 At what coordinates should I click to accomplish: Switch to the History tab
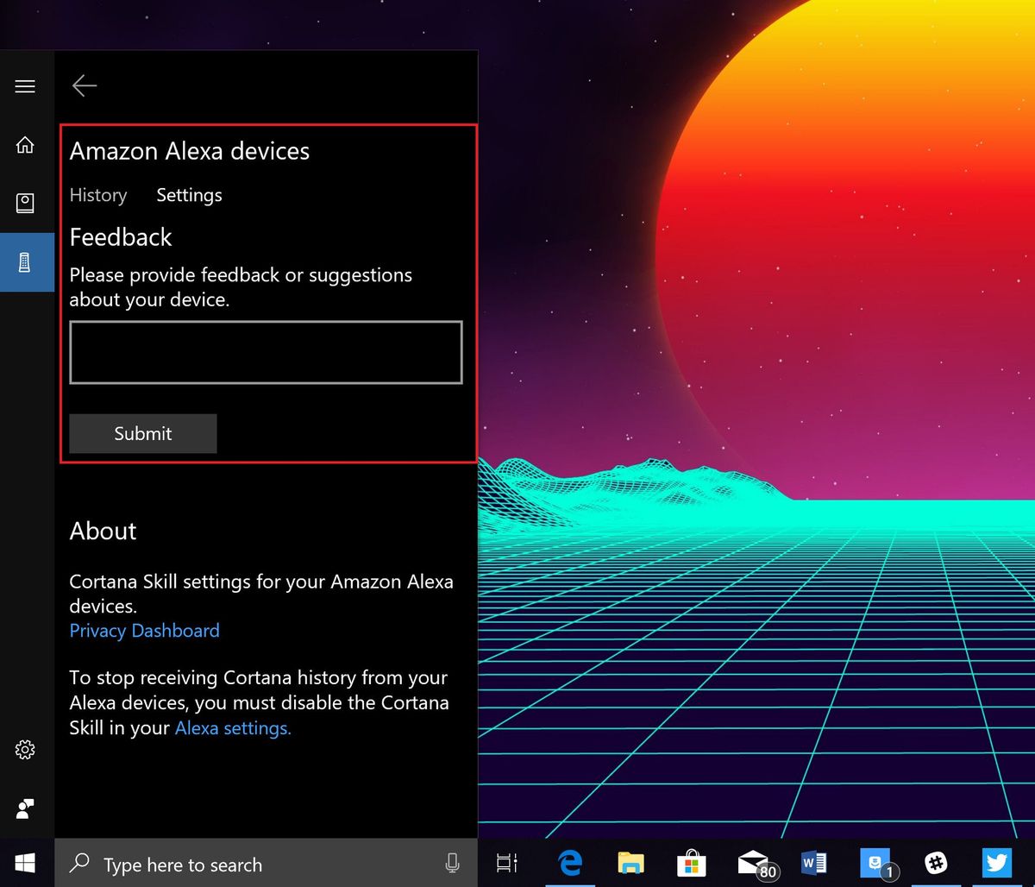[97, 195]
